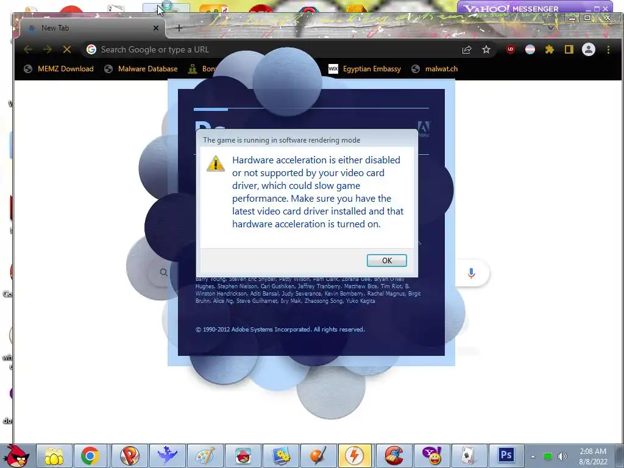Toggle Chrome side panel
The height and width of the screenshot is (468, 624).
coord(569,49)
